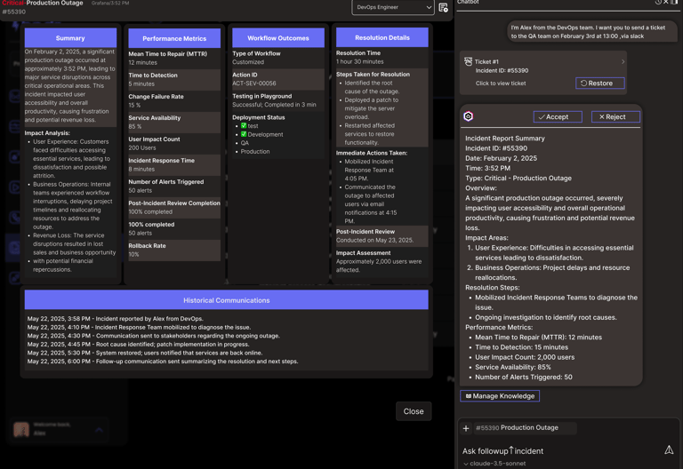Click the 'Production' deployment status item
Viewport: 683px width, 469px height.
pos(255,151)
